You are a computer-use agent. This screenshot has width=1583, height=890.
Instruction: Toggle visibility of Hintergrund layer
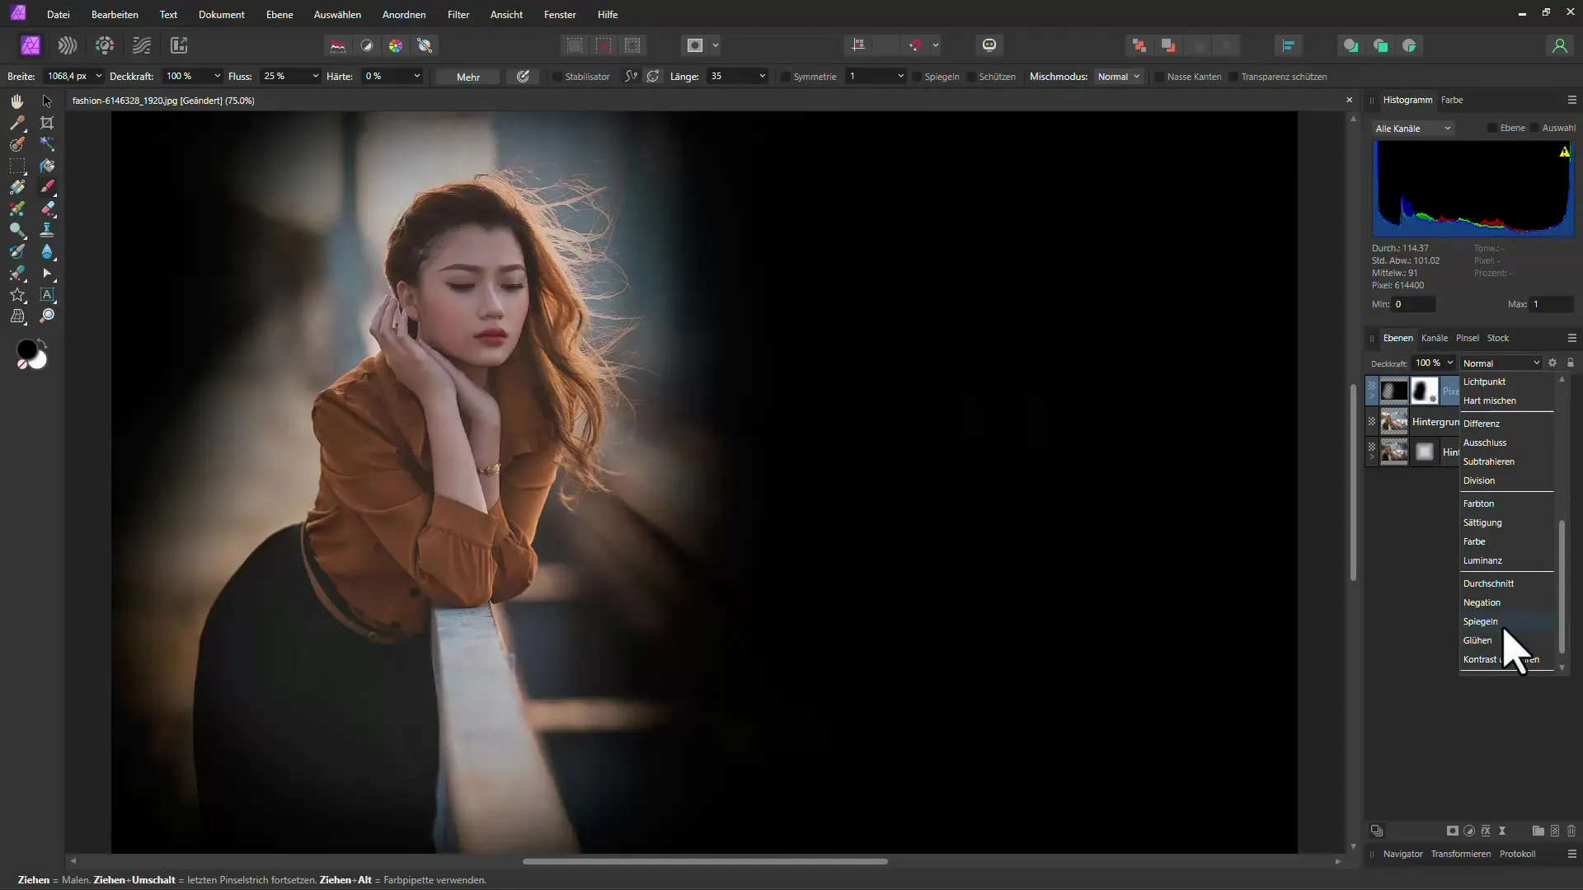point(1371,422)
